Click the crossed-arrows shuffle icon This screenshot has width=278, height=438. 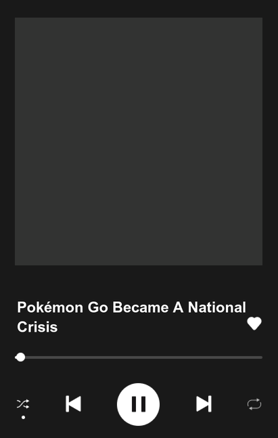(23, 404)
